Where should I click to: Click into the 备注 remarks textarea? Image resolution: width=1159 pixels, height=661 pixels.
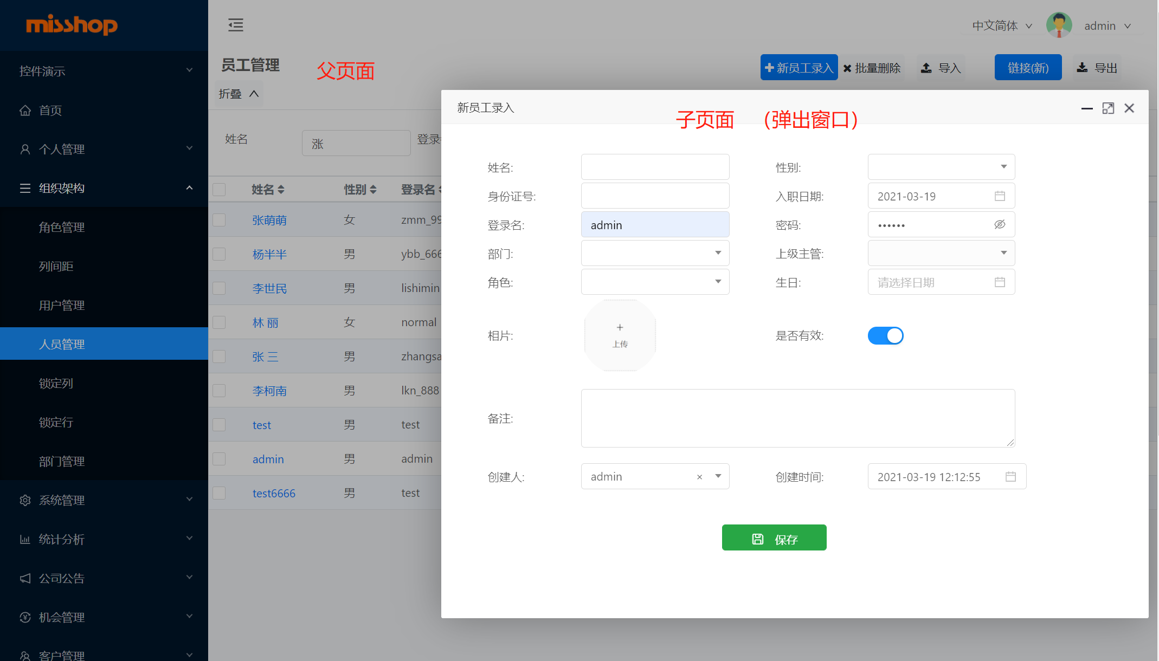point(797,418)
